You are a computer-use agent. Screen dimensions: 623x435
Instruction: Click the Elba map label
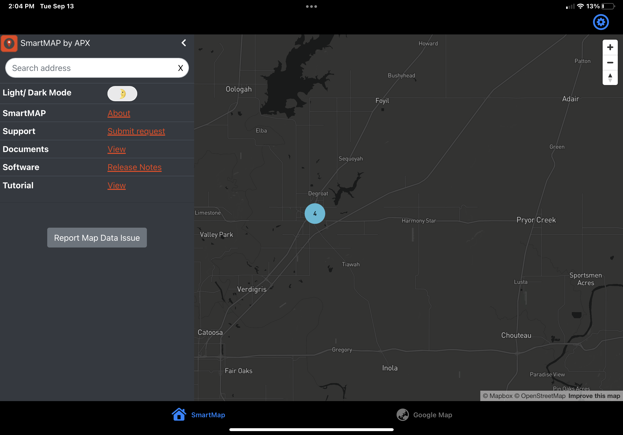click(261, 131)
